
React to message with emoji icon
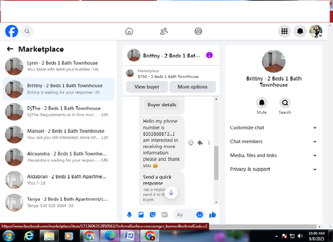click(x=190, y=143)
